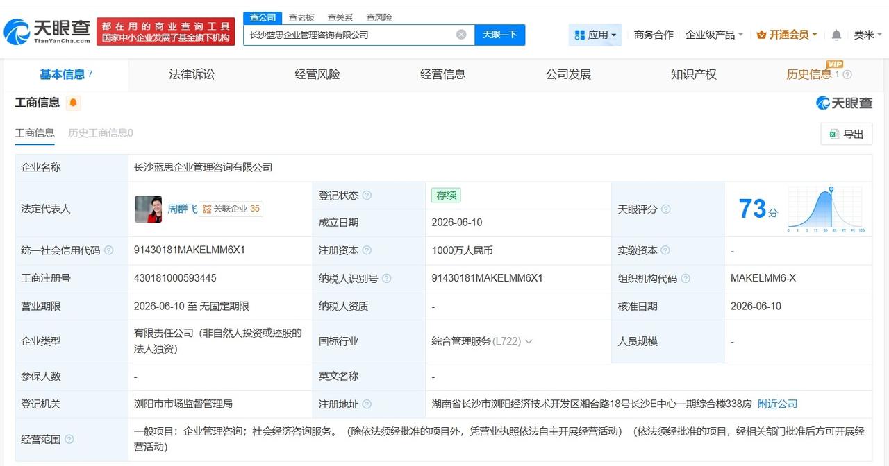
Task: Open the 公司发展 tab
Action: (x=568, y=75)
